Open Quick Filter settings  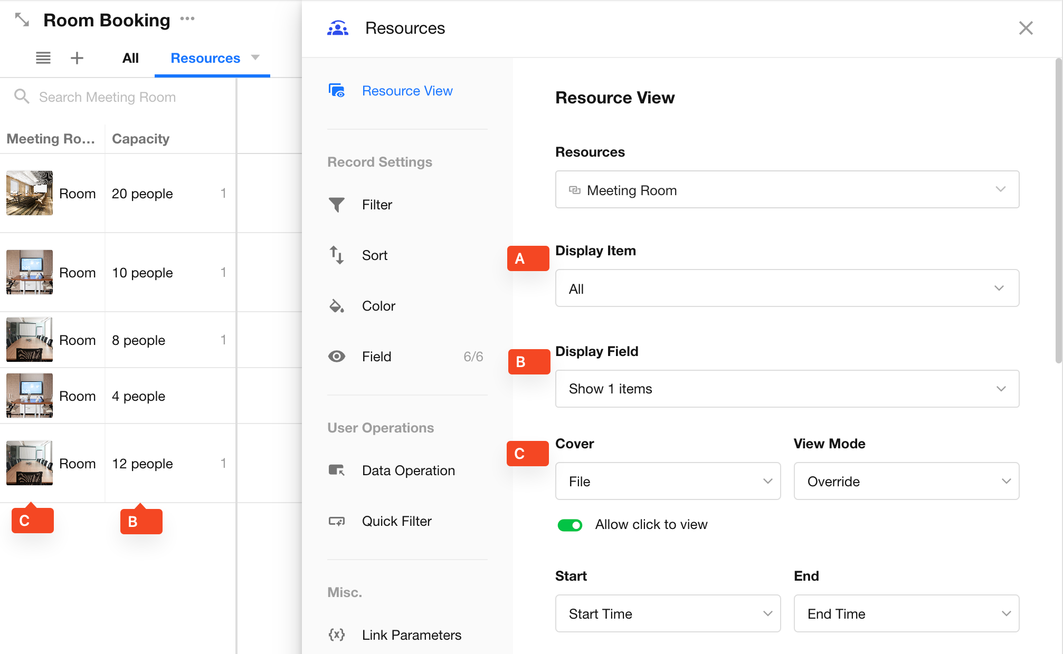click(396, 521)
